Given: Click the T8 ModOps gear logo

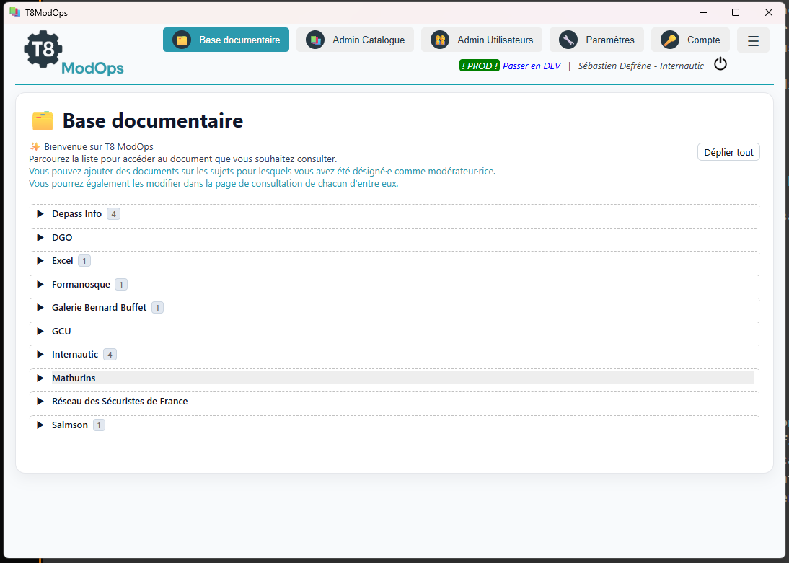Looking at the screenshot, I should 44,49.
